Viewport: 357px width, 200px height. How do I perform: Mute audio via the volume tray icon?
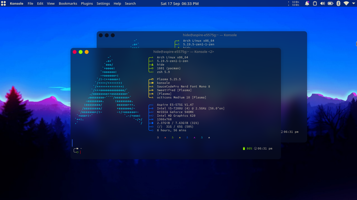[323, 3]
